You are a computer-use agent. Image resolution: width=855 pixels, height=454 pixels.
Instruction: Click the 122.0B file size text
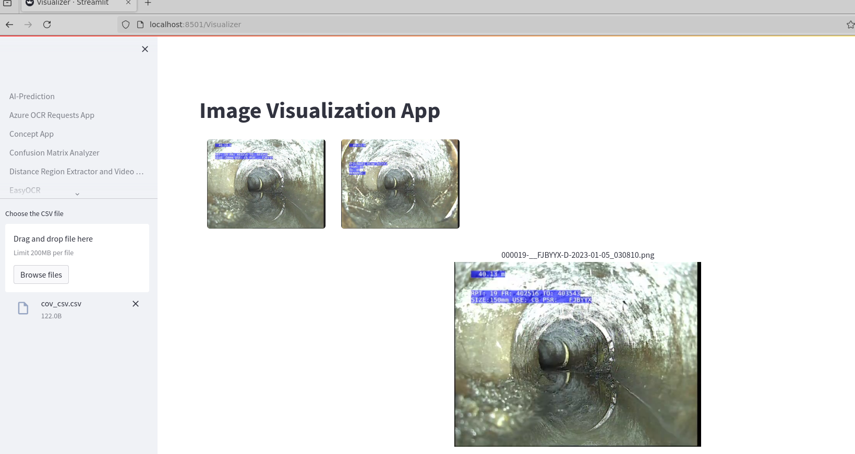coord(51,316)
